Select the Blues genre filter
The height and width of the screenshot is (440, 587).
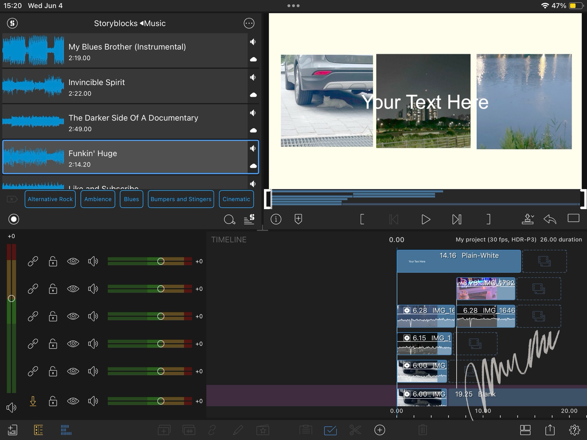click(x=131, y=199)
